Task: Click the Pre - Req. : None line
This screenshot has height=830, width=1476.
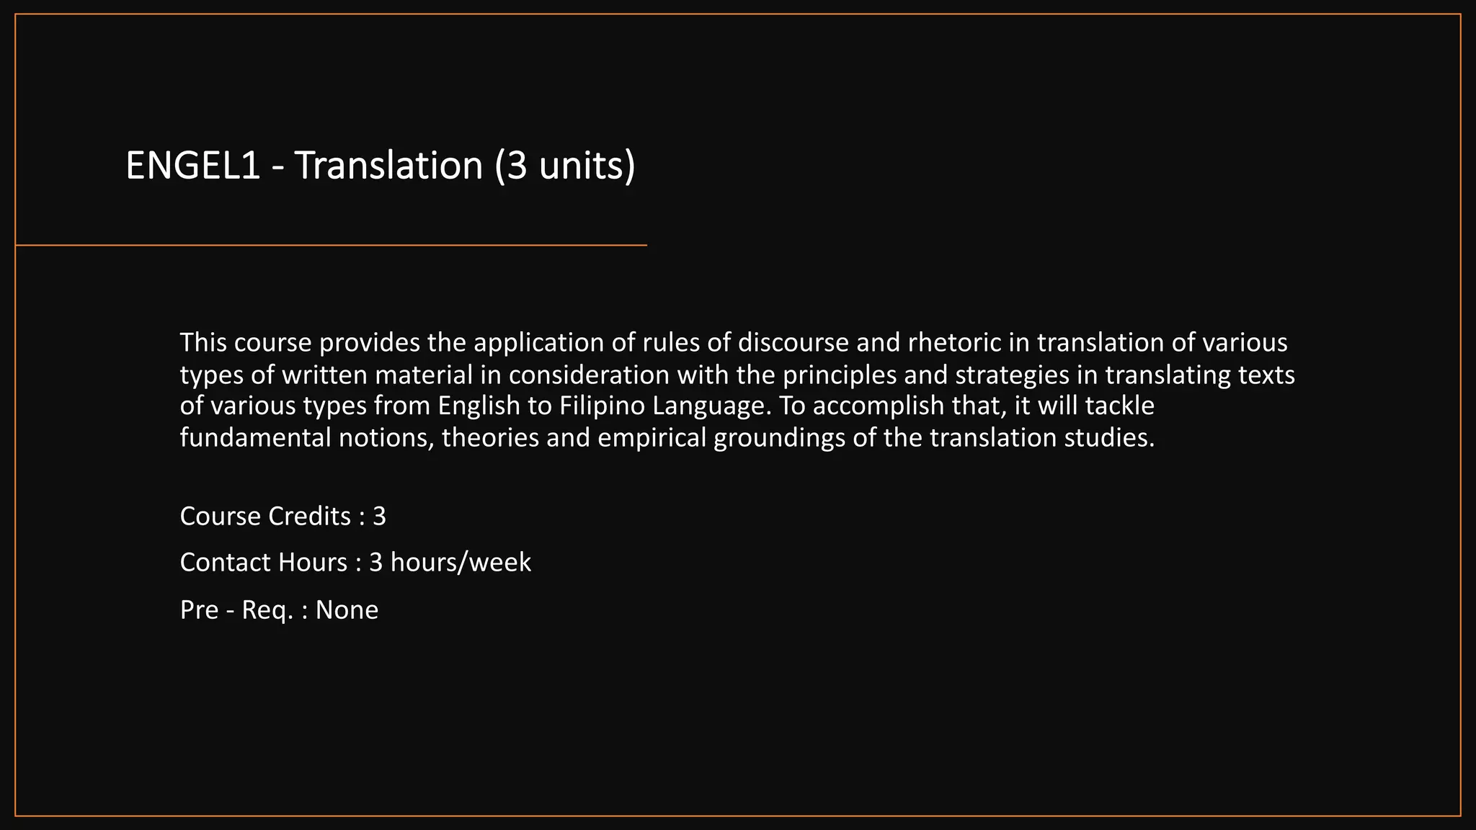Action: coord(279,610)
